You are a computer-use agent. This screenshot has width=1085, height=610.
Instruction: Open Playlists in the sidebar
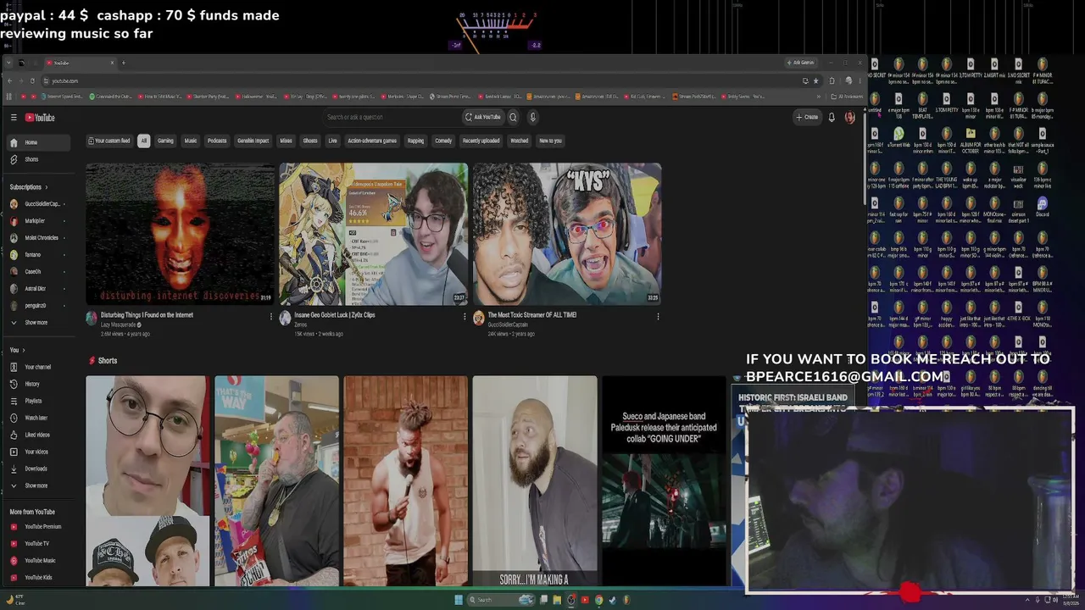coord(39,401)
